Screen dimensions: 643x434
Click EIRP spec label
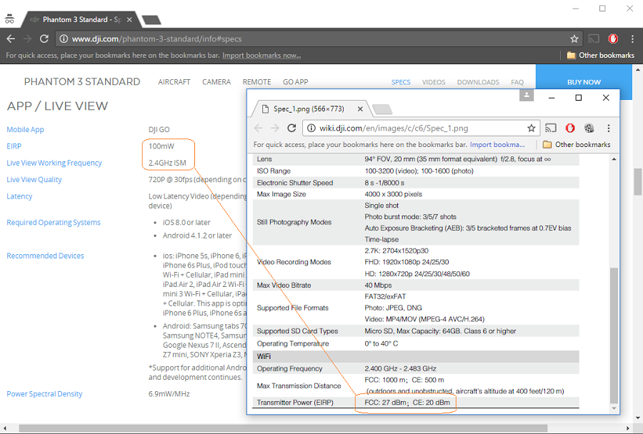point(14,146)
